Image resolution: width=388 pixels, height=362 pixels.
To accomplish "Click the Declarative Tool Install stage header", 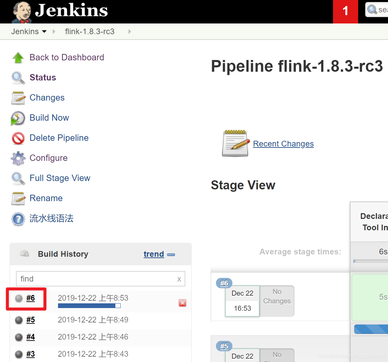I will tap(370, 222).
